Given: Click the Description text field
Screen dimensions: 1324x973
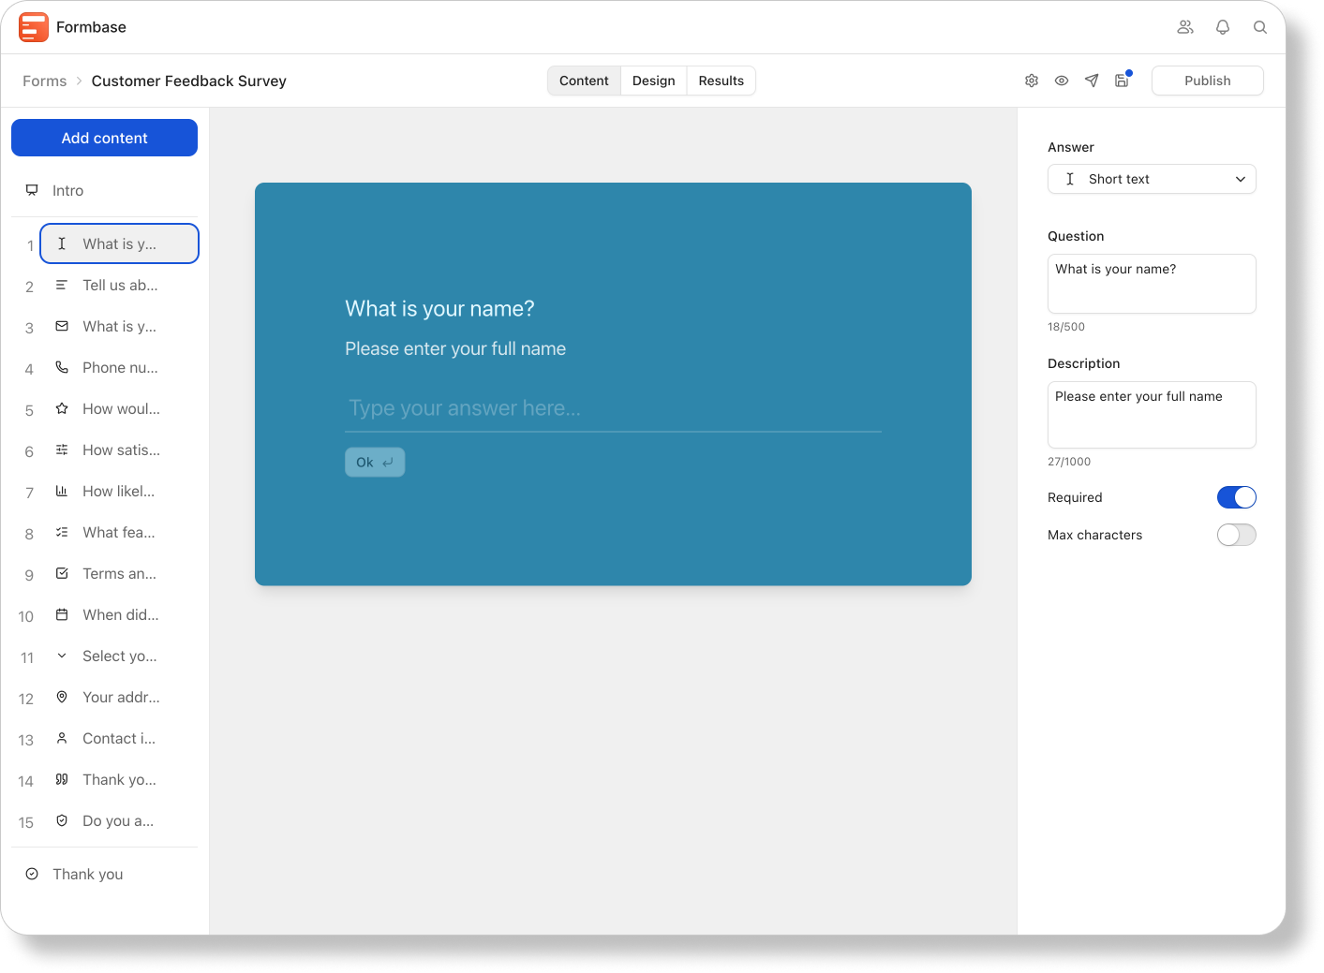Looking at the screenshot, I should coord(1152,414).
